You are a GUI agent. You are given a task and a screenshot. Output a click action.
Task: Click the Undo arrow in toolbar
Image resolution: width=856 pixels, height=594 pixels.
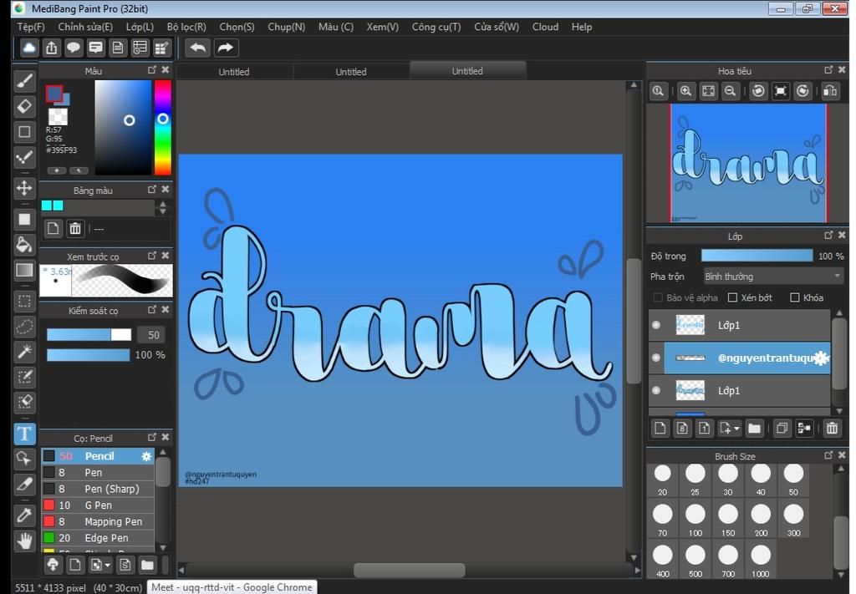point(197,48)
